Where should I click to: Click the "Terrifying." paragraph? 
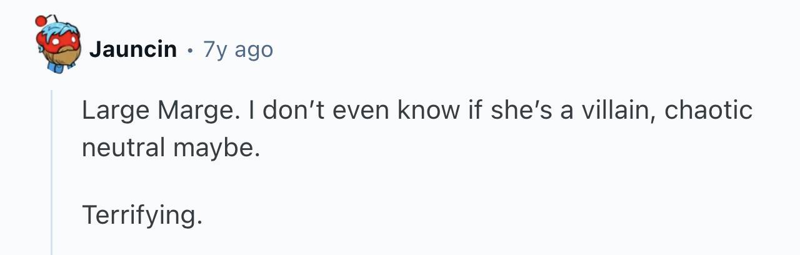click(142, 216)
